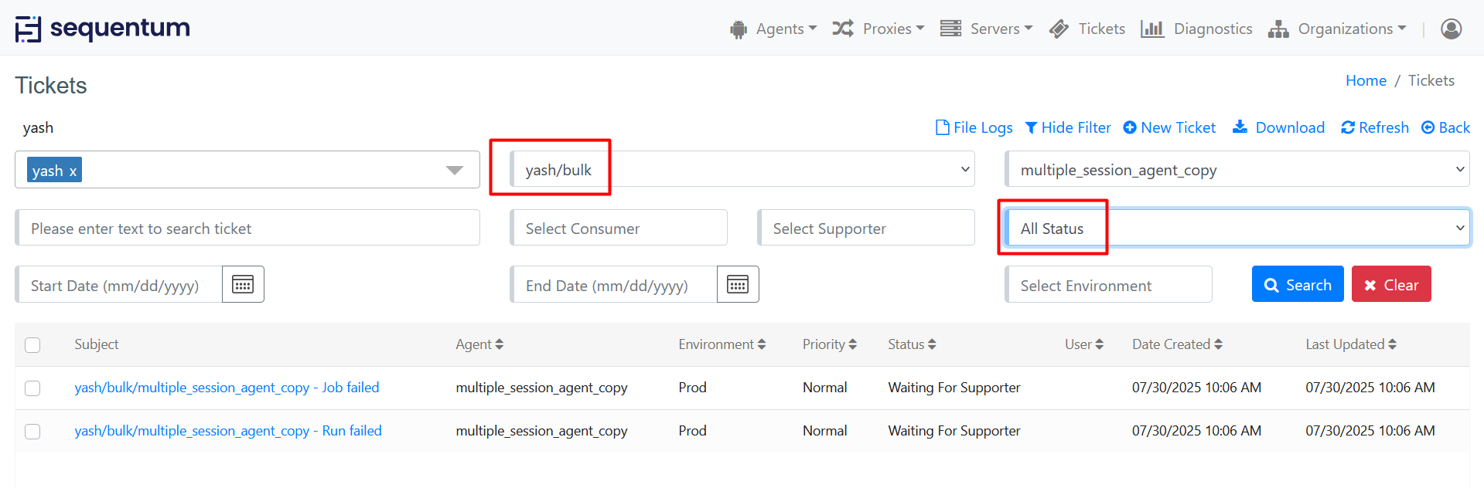Click the Refresh tickets icon
This screenshot has width=1484, height=488.
point(1348,127)
